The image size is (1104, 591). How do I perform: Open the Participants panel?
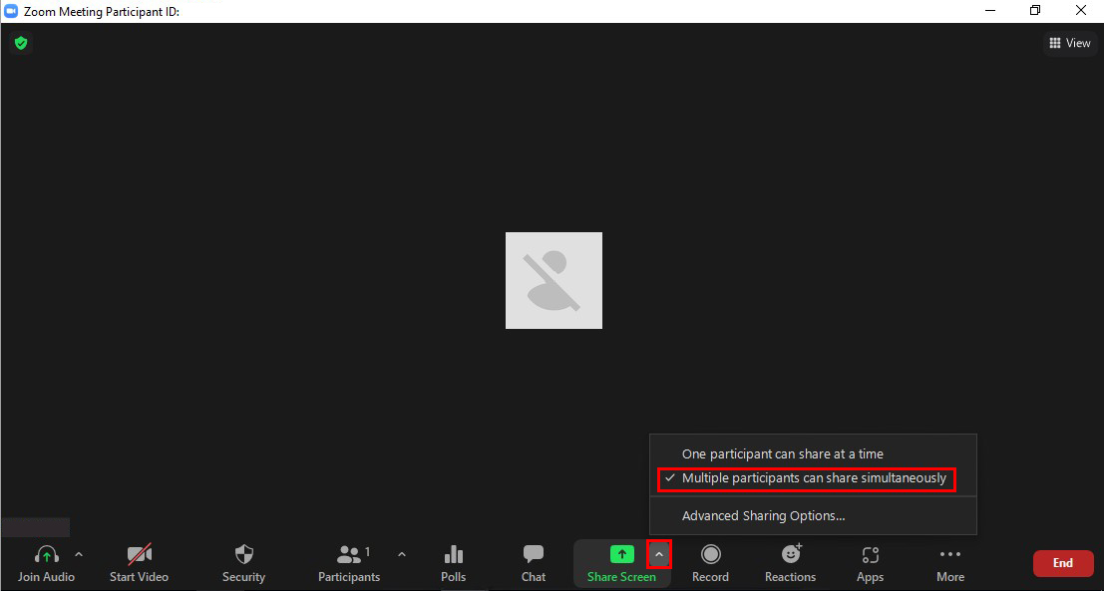click(x=349, y=563)
